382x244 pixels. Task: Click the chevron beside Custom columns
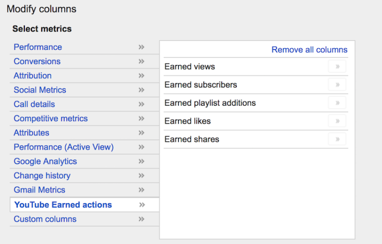141,219
